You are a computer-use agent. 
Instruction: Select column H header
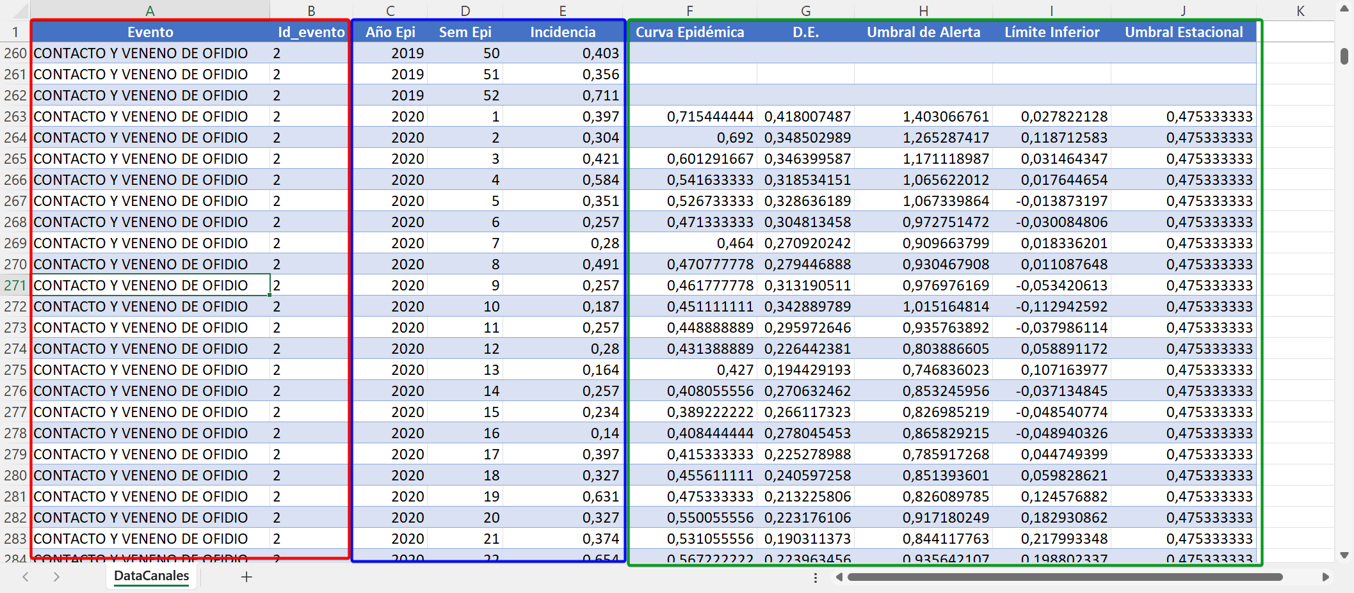[x=923, y=10]
